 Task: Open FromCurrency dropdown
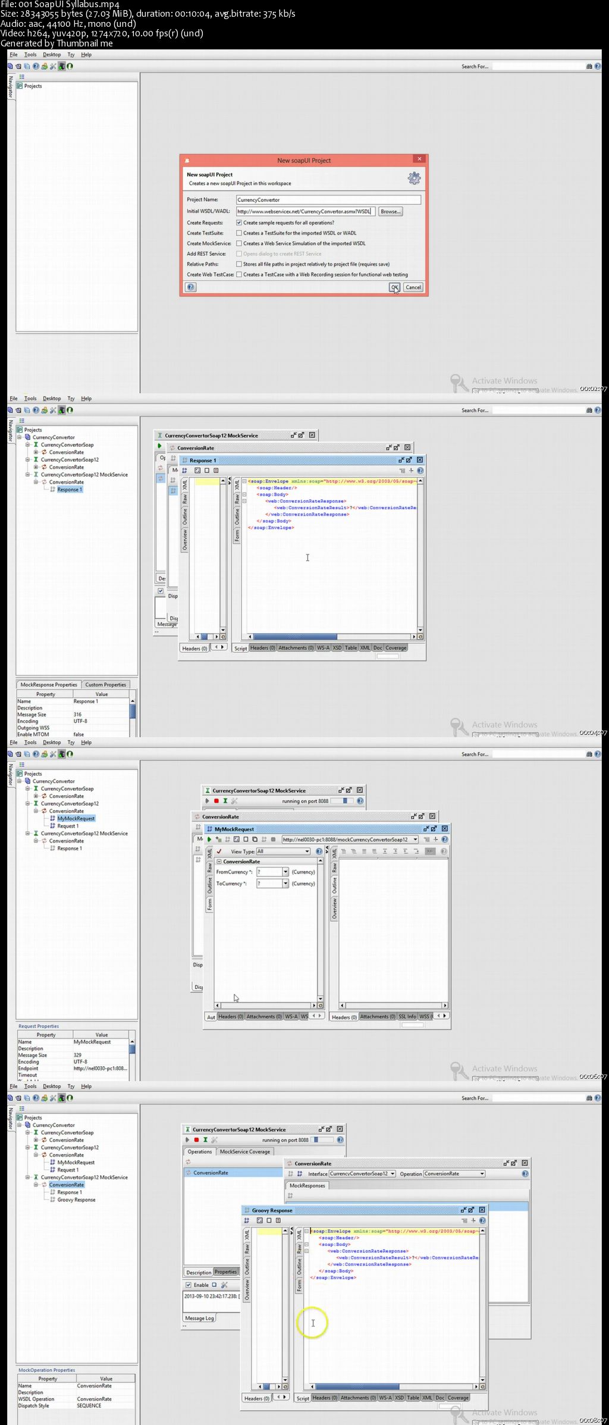(x=285, y=872)
